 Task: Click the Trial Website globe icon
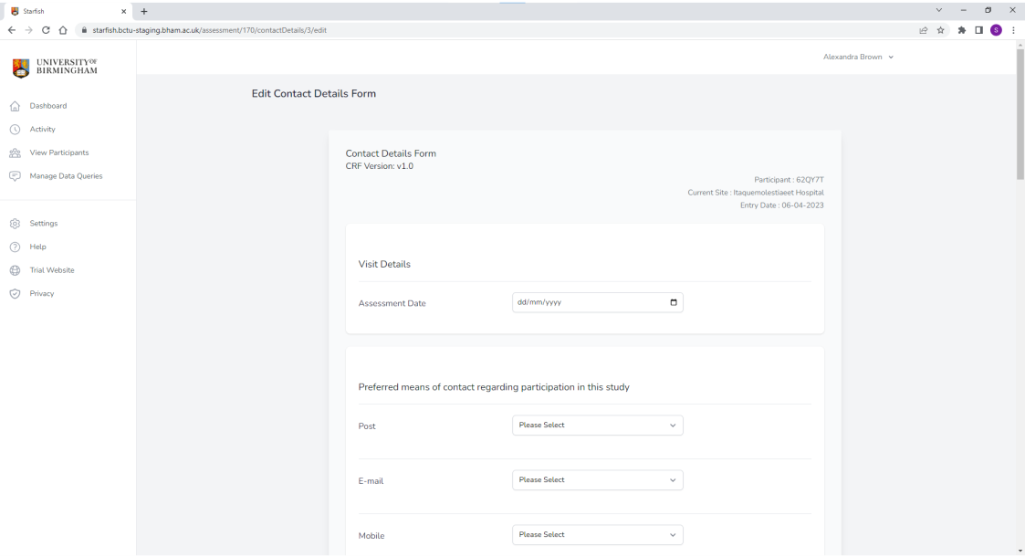[15, 270]
